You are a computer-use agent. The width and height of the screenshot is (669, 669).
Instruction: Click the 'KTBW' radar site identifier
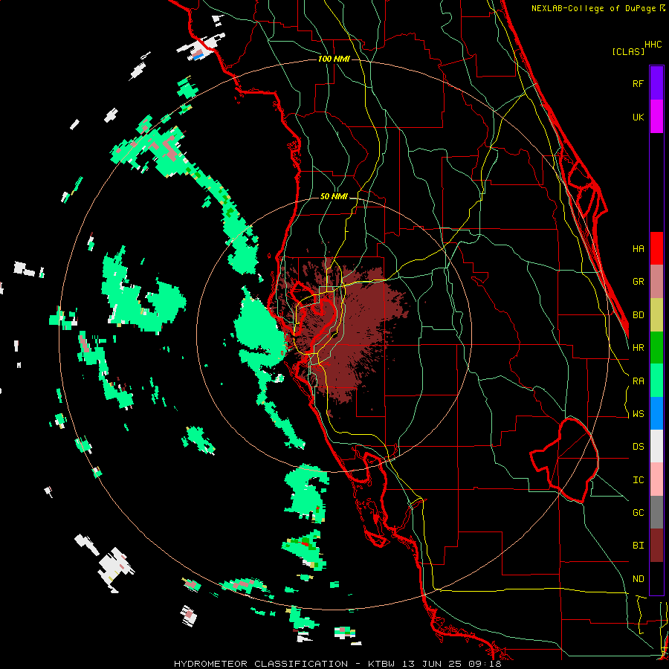(381, 664)
